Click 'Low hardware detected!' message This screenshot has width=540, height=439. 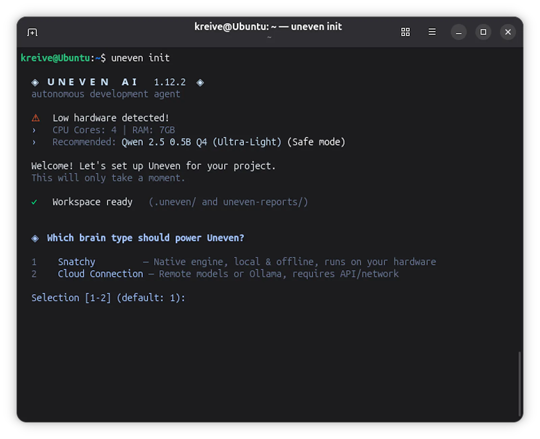point(111,118)
